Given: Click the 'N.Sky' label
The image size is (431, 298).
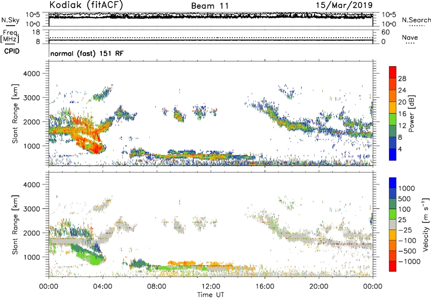Looking at the screenshot, I should (x=10, y=20).
